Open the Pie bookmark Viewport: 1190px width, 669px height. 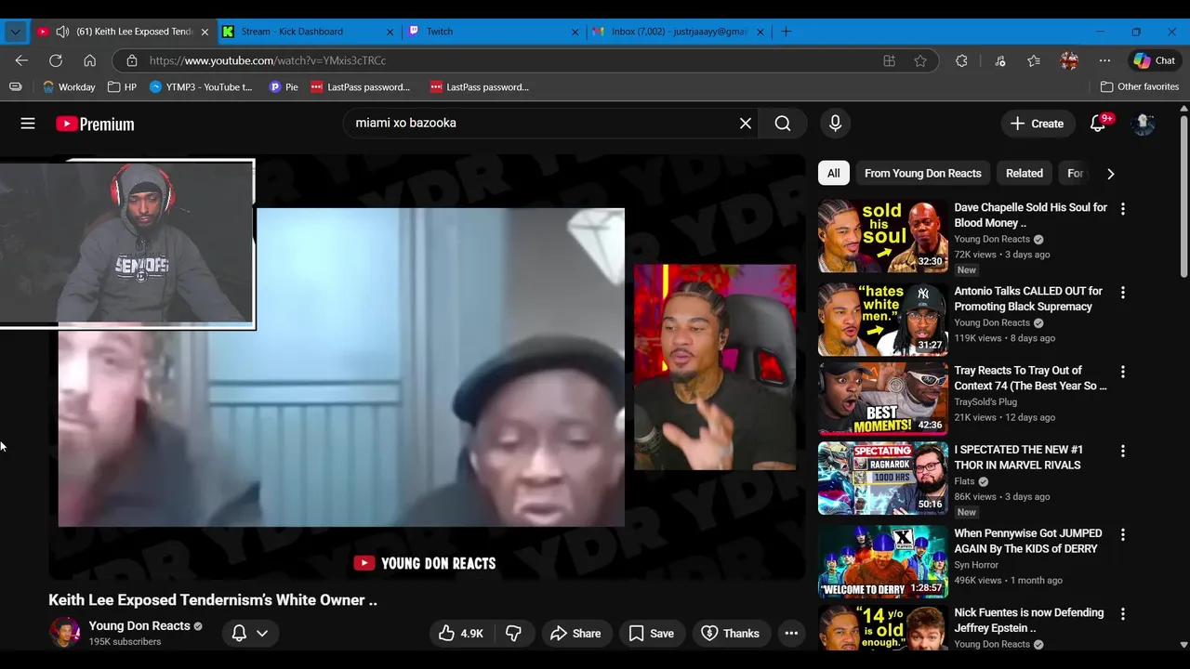pyautogui.click(x=284, y=86)
